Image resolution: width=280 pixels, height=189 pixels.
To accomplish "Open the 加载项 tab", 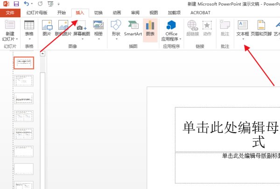I will pyautogui.click(x=174, y=13).
